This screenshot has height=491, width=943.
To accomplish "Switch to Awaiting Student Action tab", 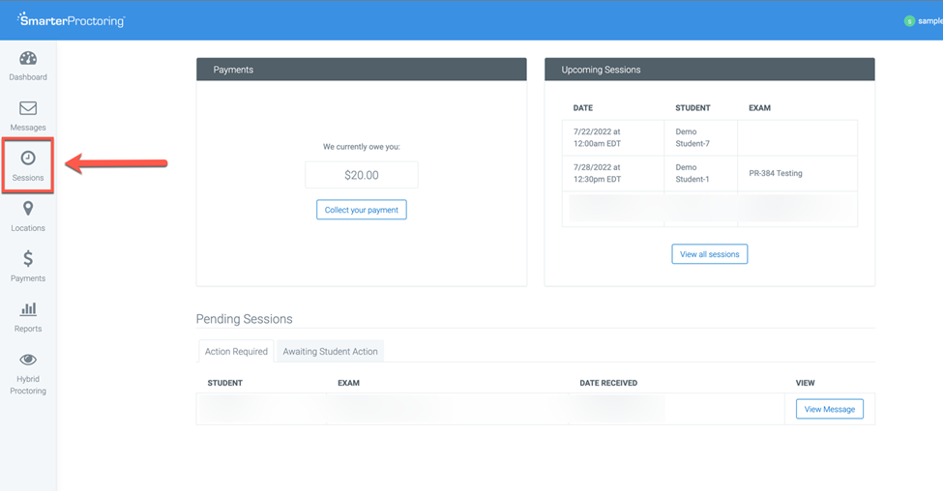I will 330,352.
